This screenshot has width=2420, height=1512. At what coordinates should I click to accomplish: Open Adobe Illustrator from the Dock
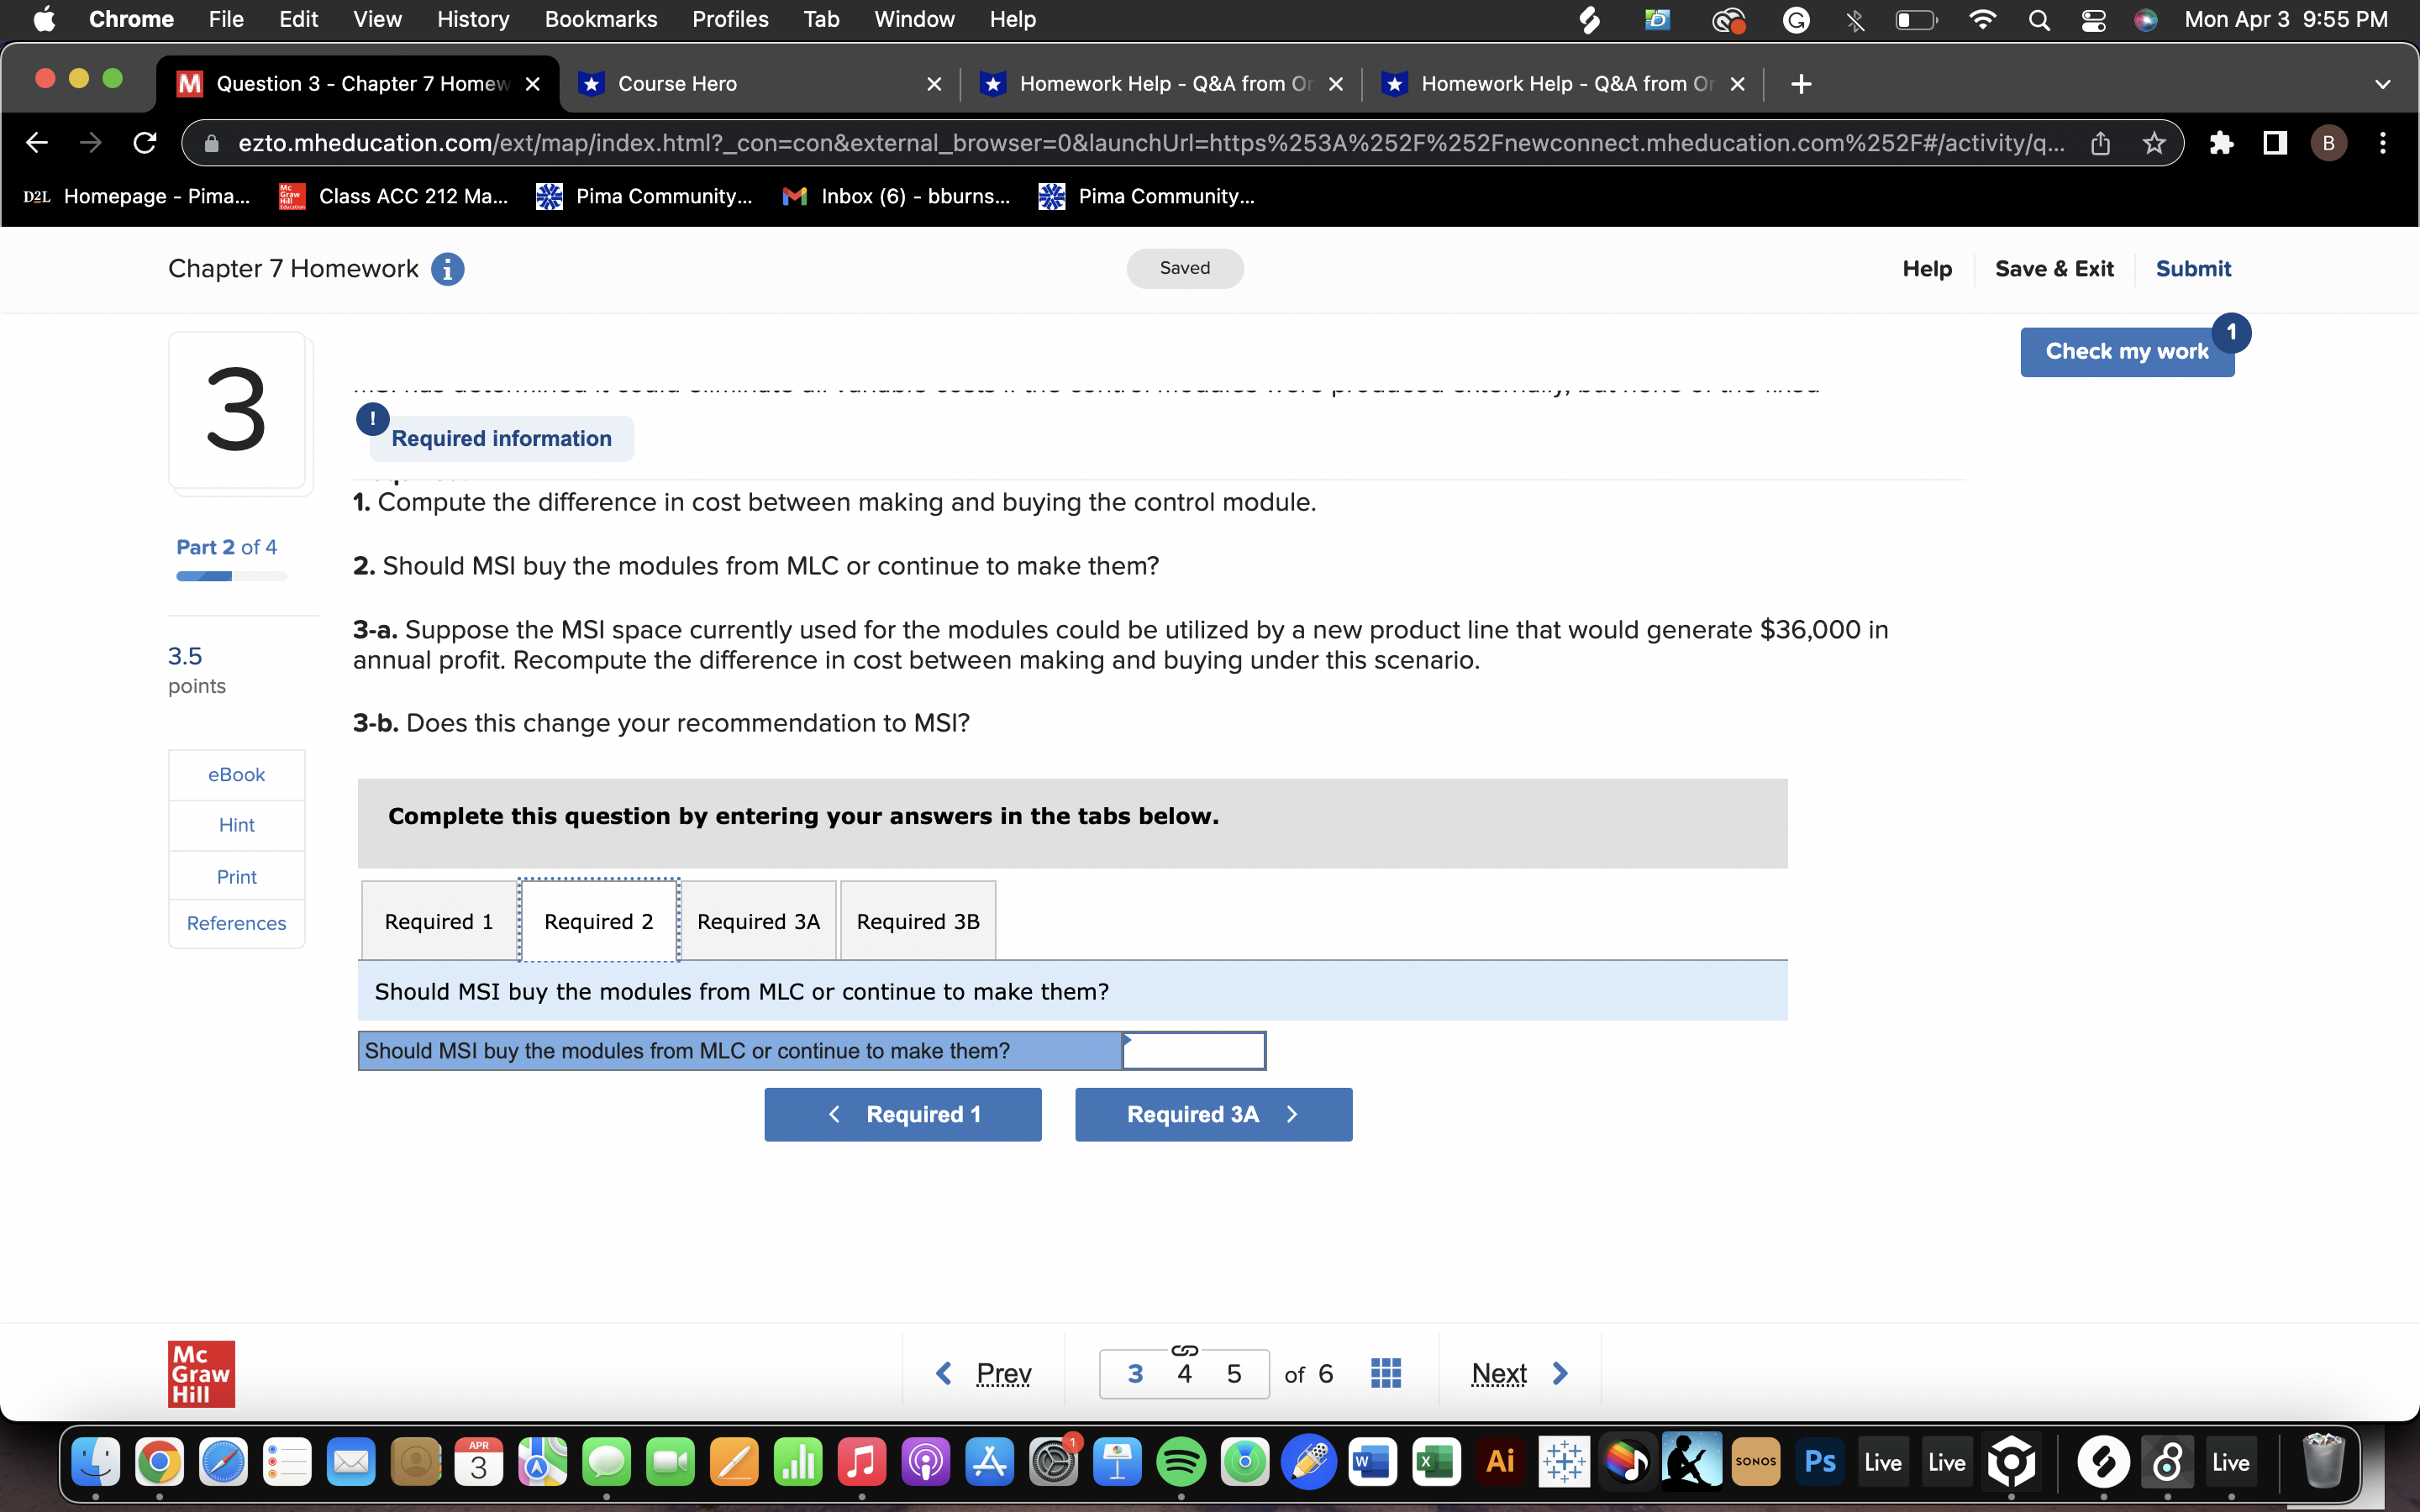click(x=1501, y=1461)
